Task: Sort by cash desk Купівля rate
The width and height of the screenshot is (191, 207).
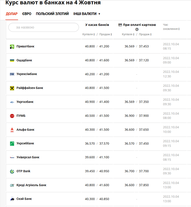Action: point(89,34)
